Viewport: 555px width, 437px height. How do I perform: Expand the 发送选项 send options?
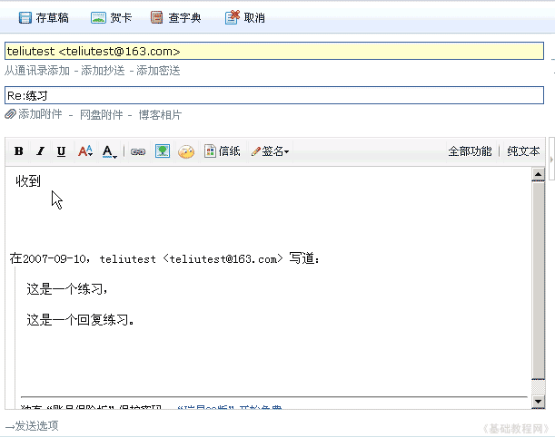[36, 426]
